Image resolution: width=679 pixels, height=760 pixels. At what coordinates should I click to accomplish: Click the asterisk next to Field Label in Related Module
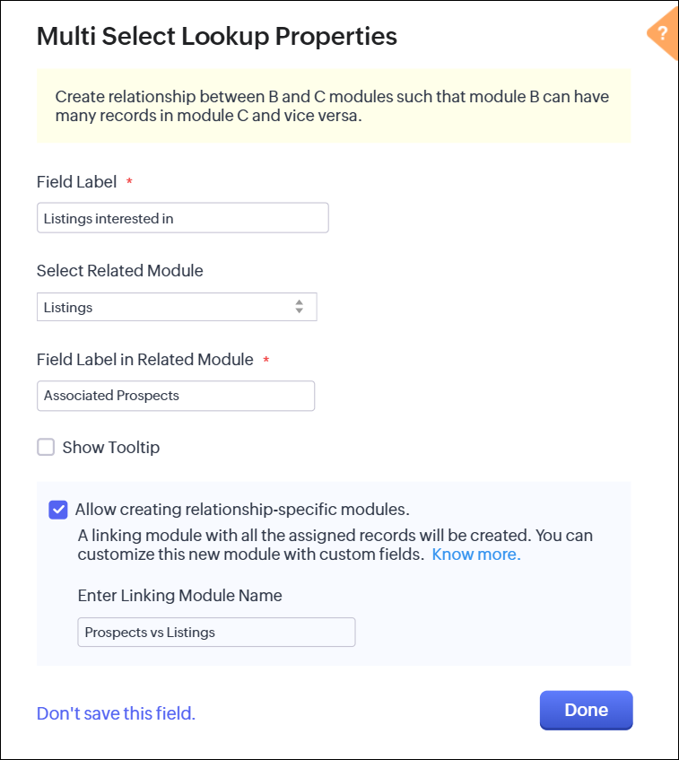point(266,360)
